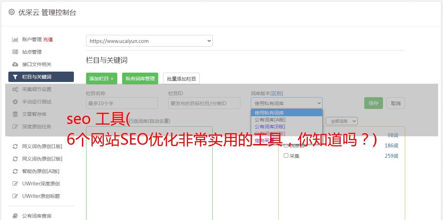Screen dimensions: 443x220
Task: Click the refresh icon for 同义词伪原创[2版]
Action: 15,159
